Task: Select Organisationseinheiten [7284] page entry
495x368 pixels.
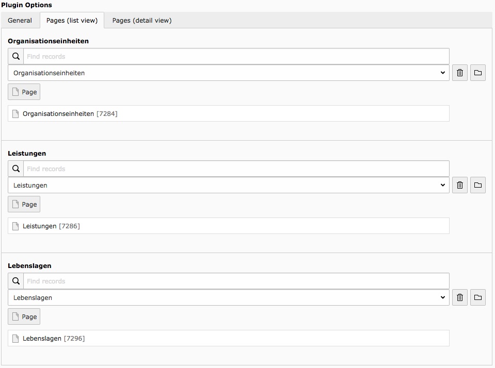Action: pos(70,113)
